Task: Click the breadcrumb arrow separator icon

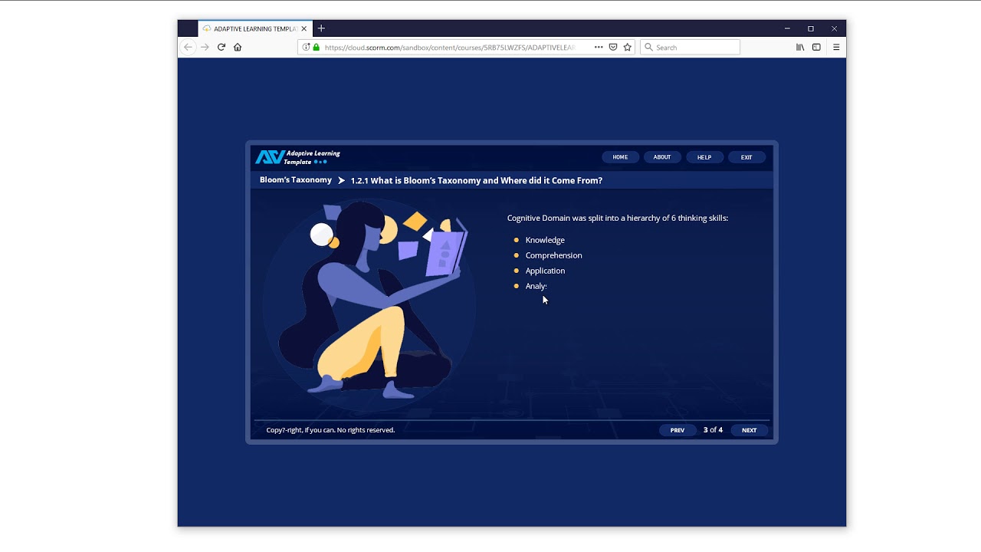Action: tap(342, 180)
